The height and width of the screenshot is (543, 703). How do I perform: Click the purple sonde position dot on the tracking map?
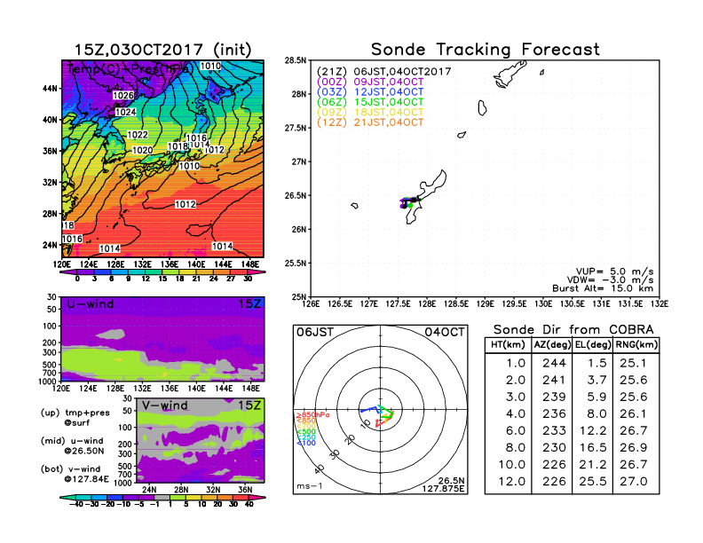[402, 205]
